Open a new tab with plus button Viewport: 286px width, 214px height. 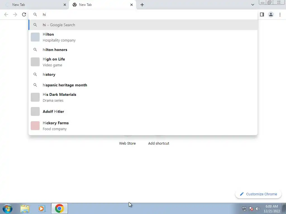142,5
